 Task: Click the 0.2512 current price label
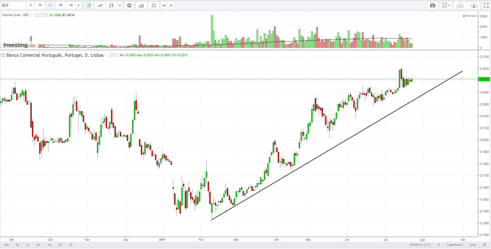tap(484, 79)
